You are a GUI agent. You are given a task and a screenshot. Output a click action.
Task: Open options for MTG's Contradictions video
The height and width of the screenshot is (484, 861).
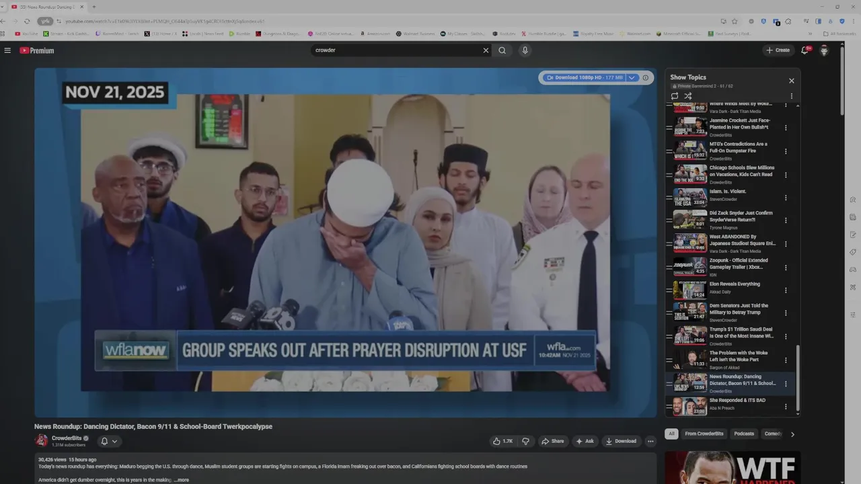coord(786,151)
